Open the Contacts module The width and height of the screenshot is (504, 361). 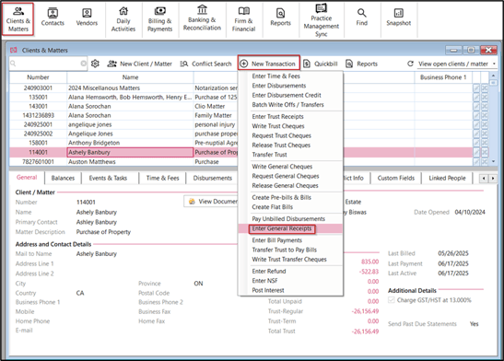[53, 17]
